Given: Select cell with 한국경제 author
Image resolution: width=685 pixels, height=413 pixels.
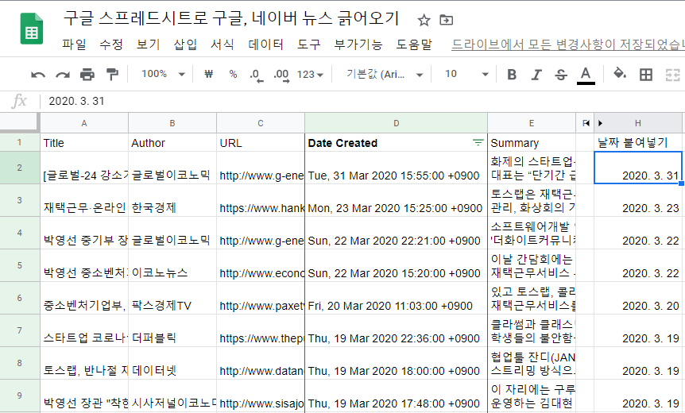Looking at the screenshot, I should tap(172, 200).
